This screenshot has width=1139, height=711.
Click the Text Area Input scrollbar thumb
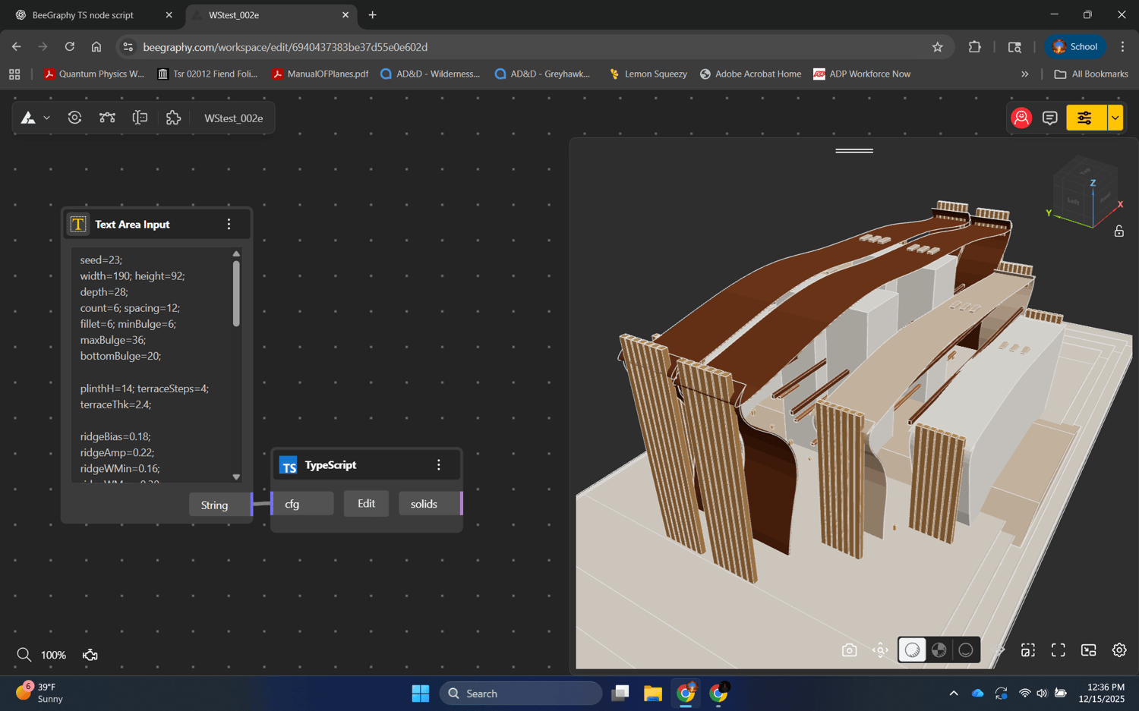pyautogui.click(x=236, y=294)
